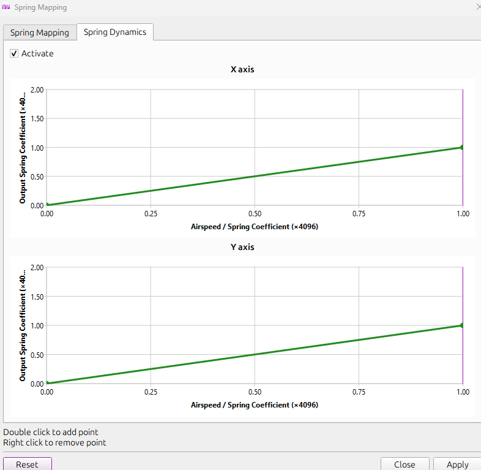
Task: Click the Y axis chart title
Action: pyautogui.click(x=242, y=247)
